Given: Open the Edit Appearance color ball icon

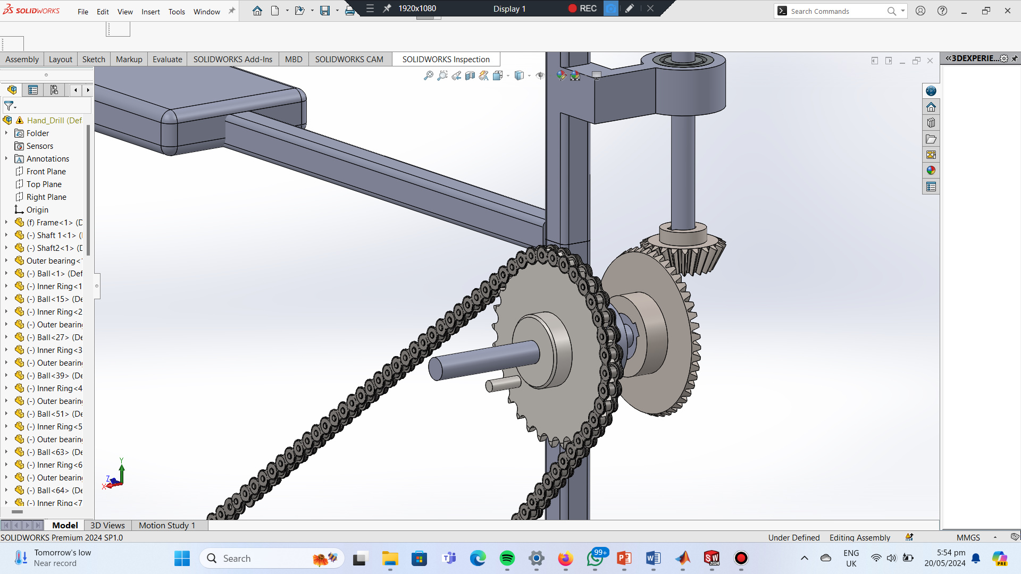Looking at the screenshot, I should [561, 76].
